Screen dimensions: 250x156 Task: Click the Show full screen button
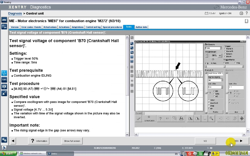(72, 141)
